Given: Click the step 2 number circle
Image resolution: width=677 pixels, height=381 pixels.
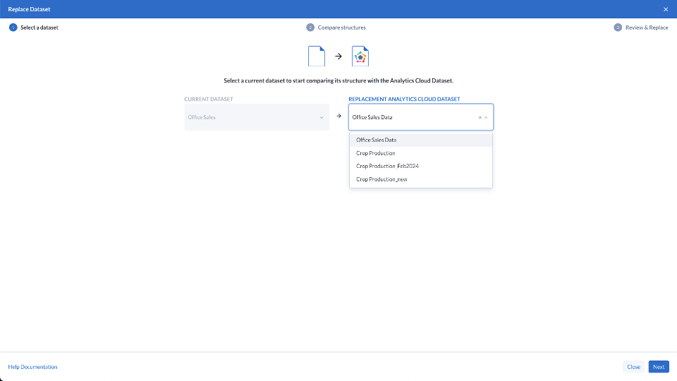Looking at the screenshot, I should click(x=310, y=28).
